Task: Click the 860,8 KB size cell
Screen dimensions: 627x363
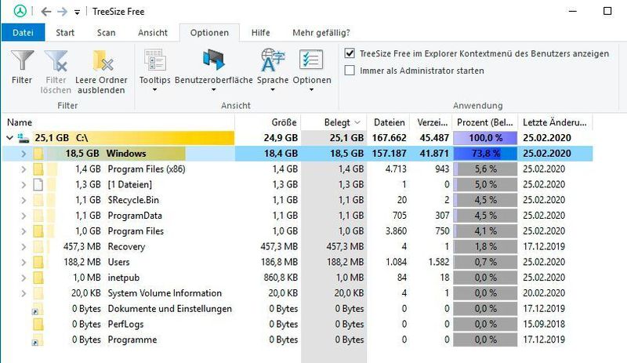Action: 281,278
